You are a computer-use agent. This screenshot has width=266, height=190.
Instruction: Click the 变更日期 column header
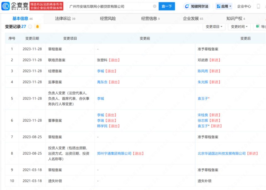click(32, 38)
